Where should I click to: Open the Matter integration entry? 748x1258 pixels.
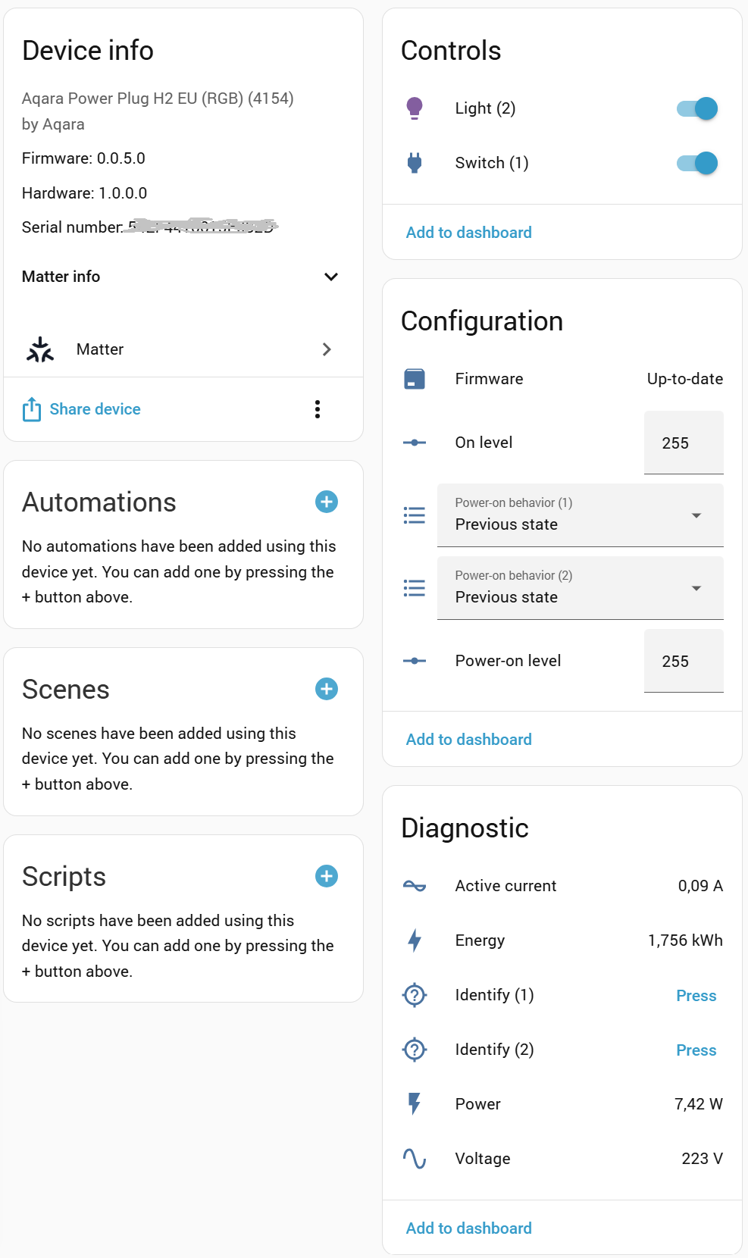coord(183,349)
